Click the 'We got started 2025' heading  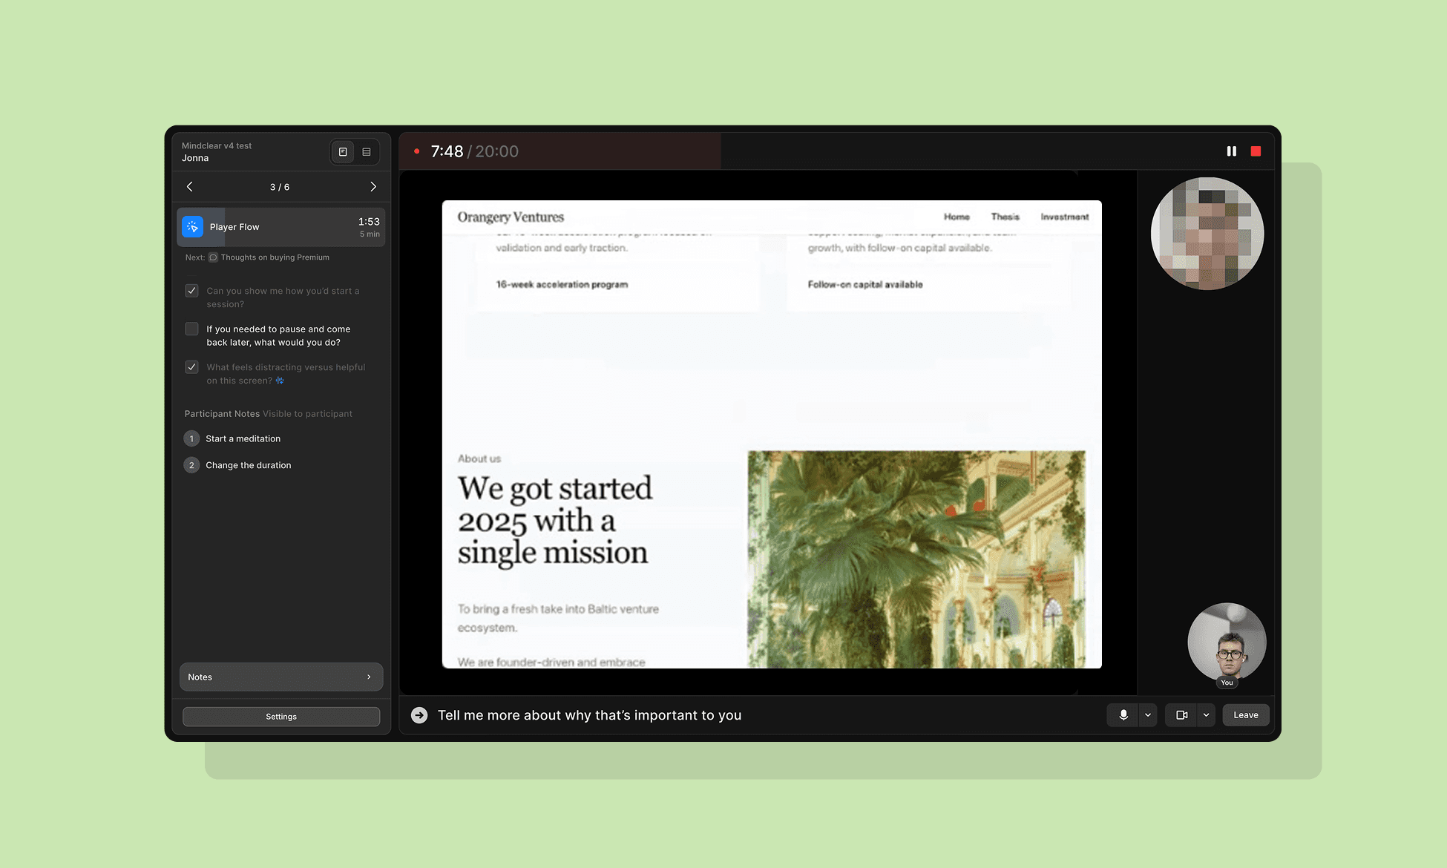pyautogui.click(x=555, y=521)
